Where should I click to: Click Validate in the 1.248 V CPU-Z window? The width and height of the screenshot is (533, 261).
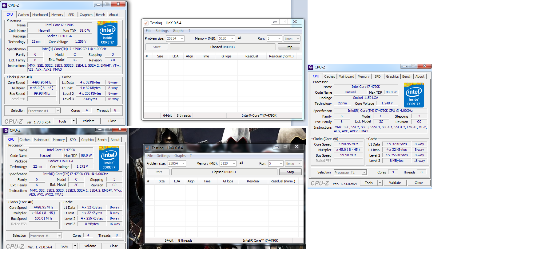pyautogui.click(x=395, y=183)
